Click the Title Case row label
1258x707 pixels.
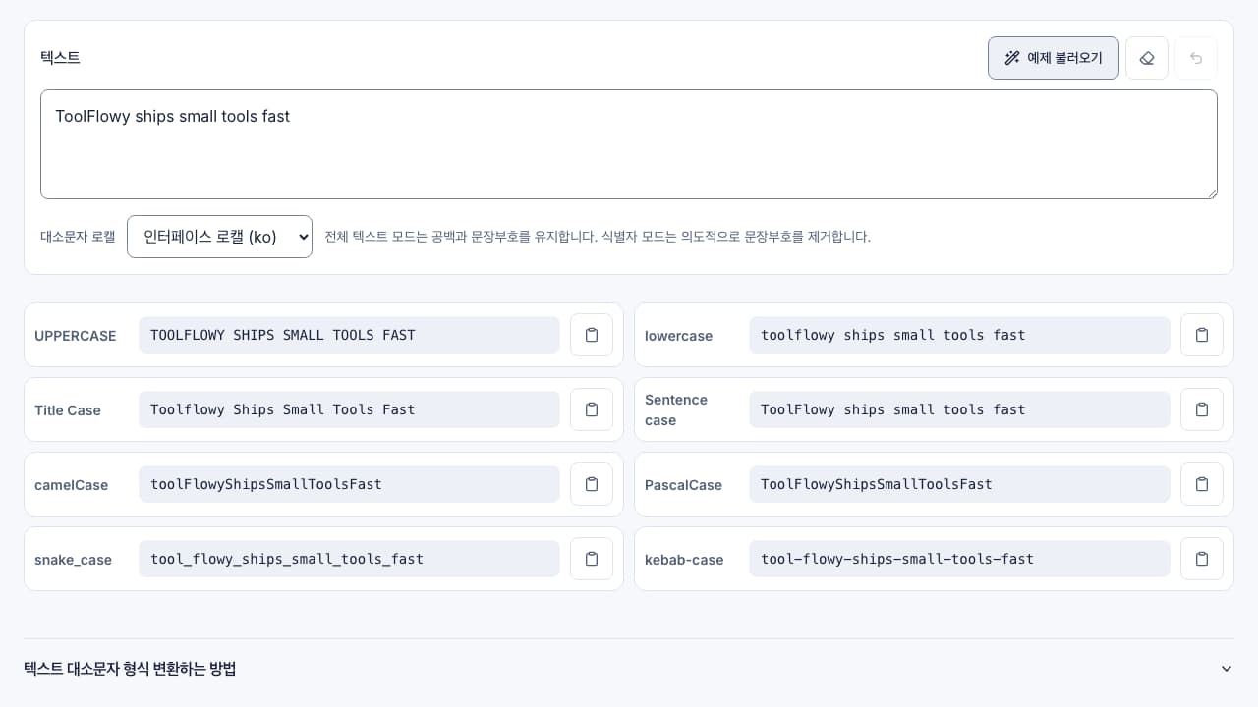pyautogui.click(x=68, y=410)
